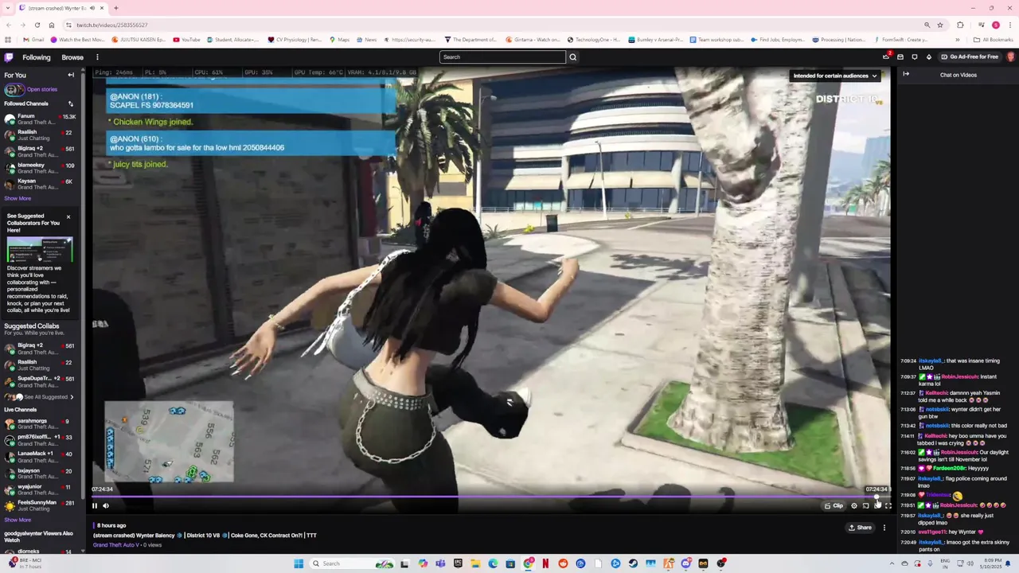Click the magnifier search button

(572, 57)
